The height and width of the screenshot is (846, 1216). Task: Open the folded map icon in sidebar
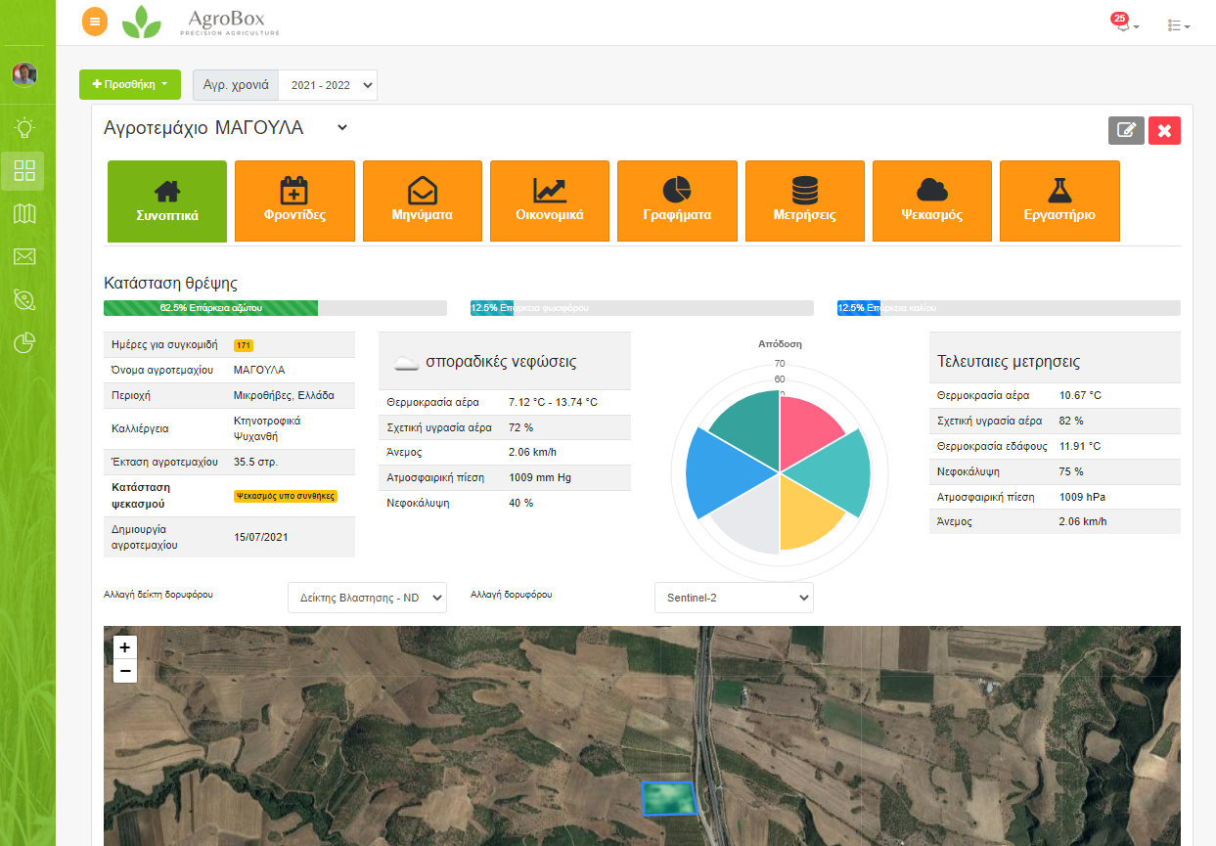(x=24, y=214)
